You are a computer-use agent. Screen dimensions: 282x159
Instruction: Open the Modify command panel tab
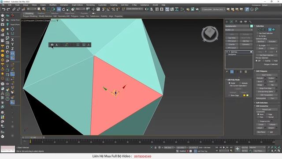click(x=231, y=22)
